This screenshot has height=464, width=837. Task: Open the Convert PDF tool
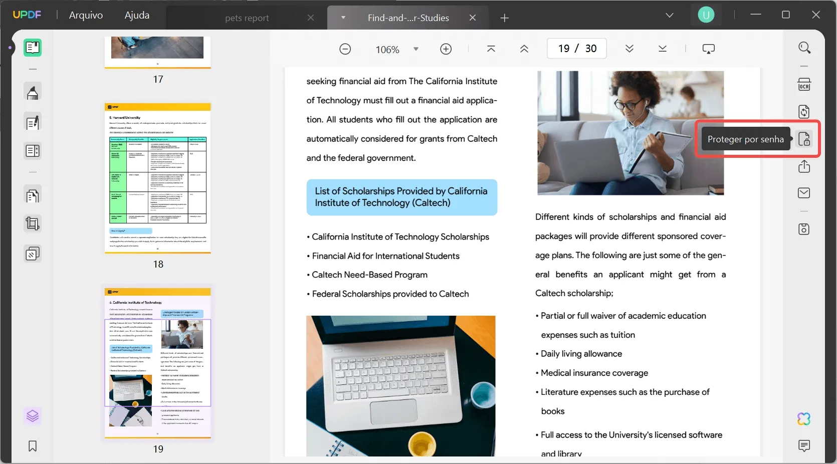click(x=804, y=112)
